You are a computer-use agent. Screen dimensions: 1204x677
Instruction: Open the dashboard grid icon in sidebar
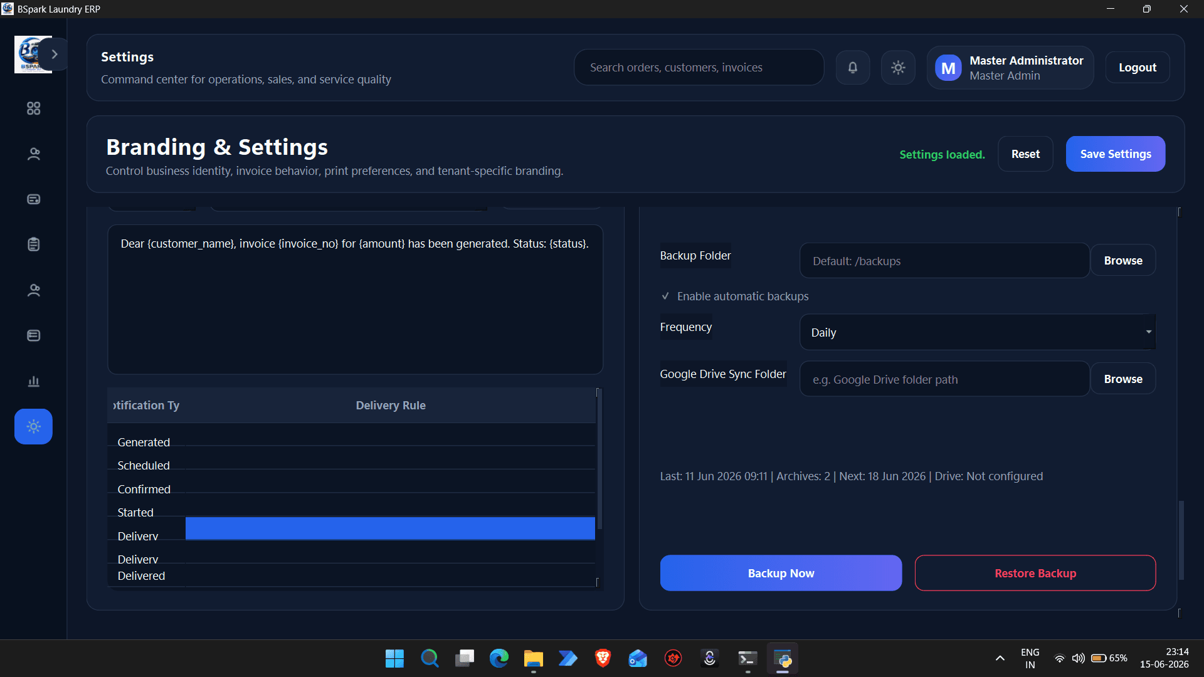click(33, 108)
